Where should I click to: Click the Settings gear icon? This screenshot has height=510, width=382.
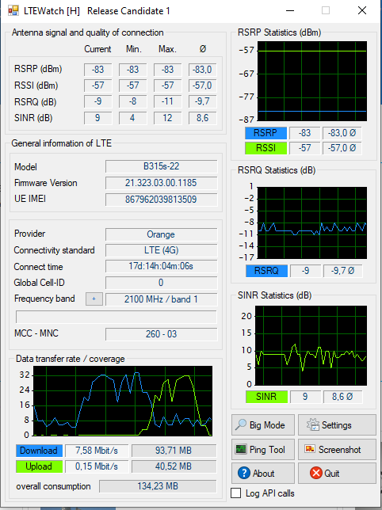click(313, 424)
